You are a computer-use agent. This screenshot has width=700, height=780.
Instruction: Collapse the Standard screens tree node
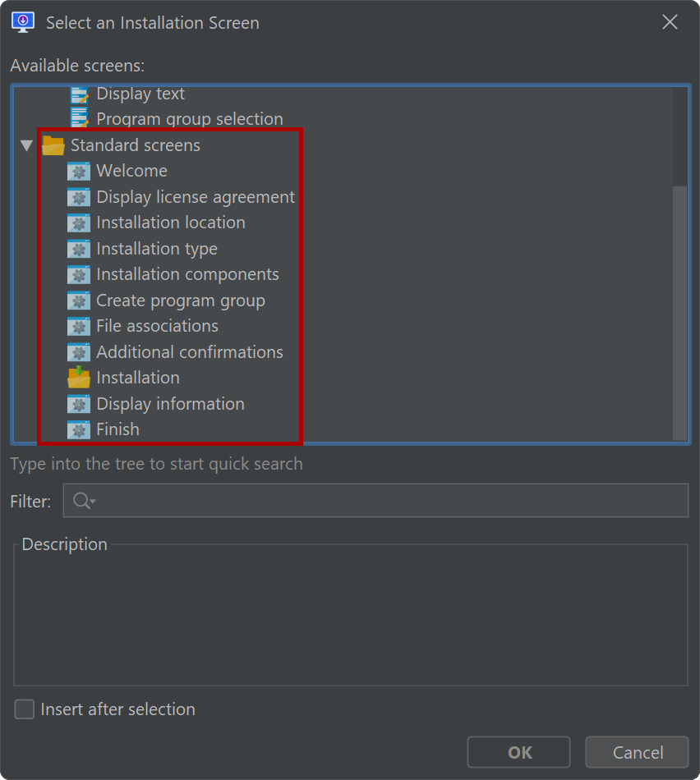coord(26,145)
